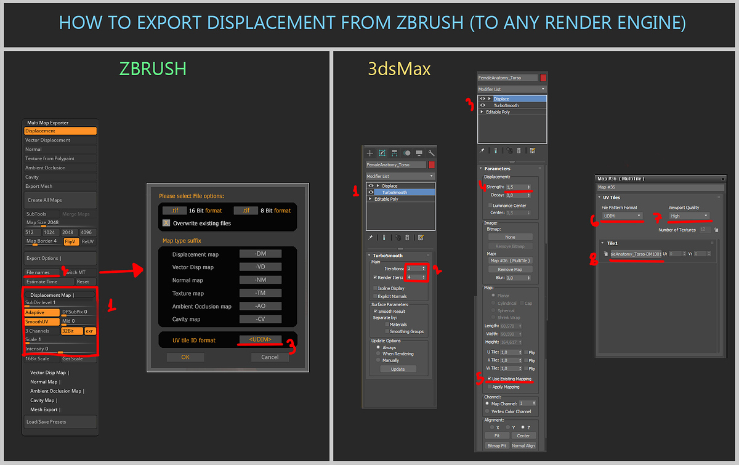This screenshot has width=739, height=465.
Task: Select Vertex Color Channel radio button
Action: (487, 411)
